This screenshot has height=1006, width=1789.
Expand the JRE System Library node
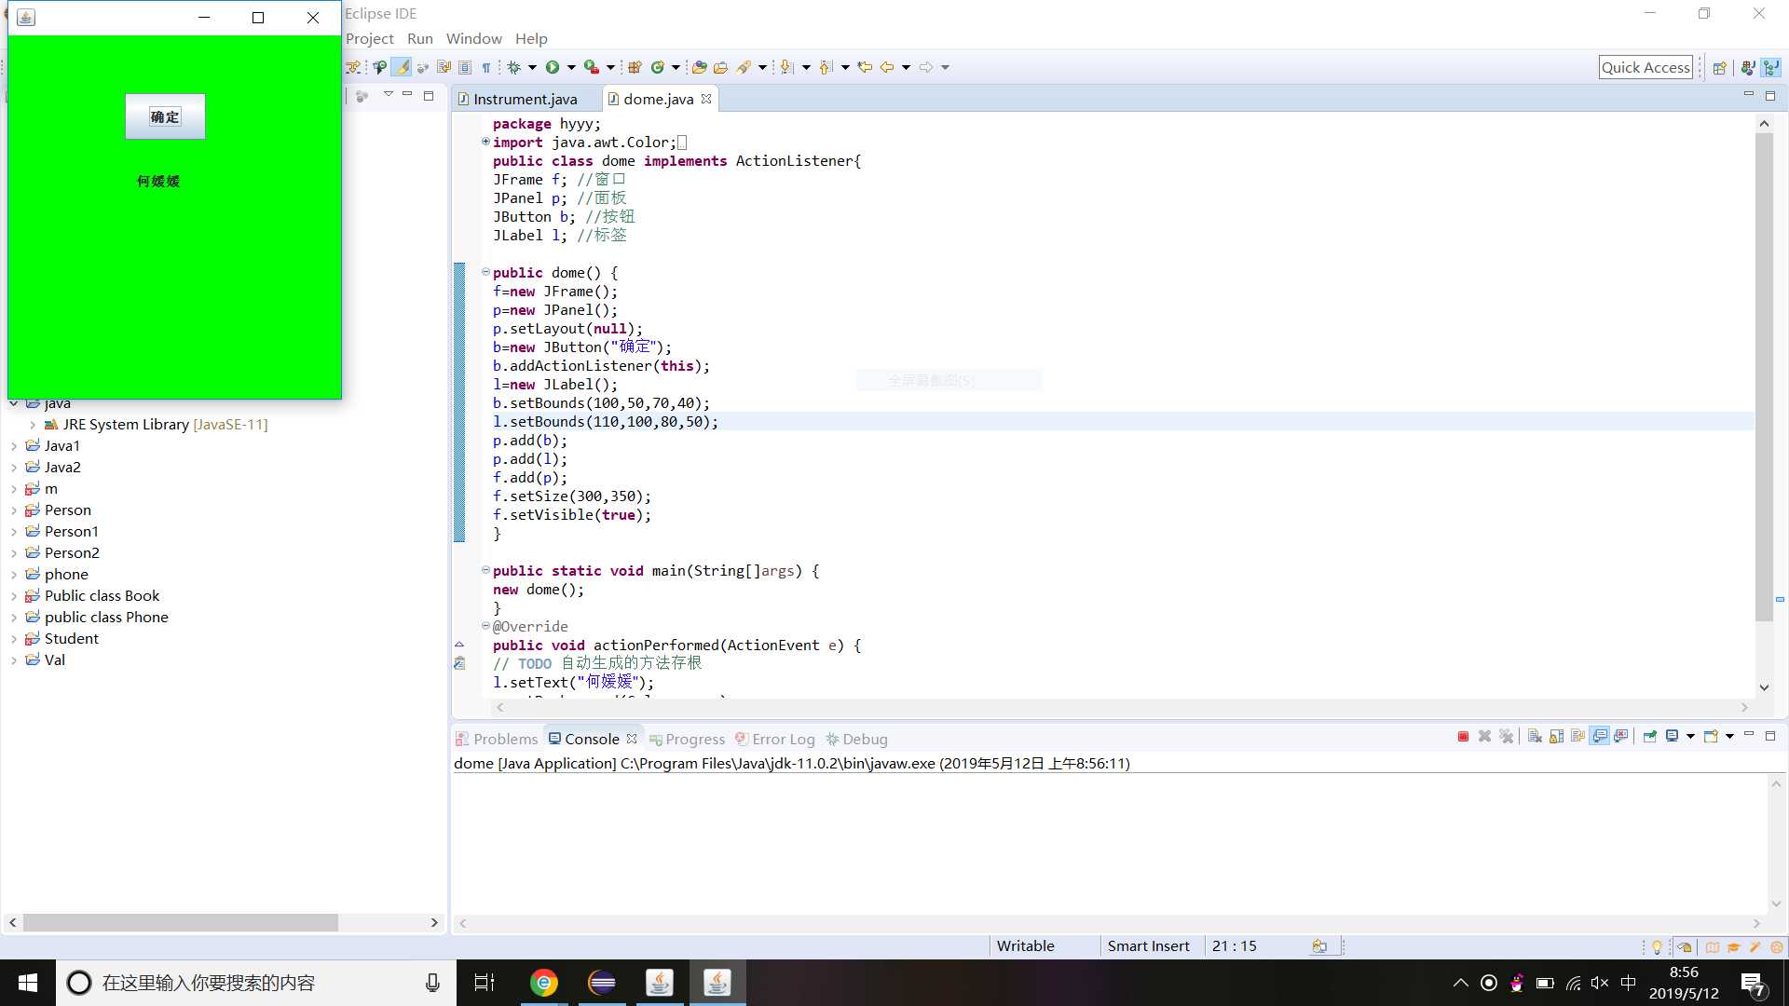[33, 425]
